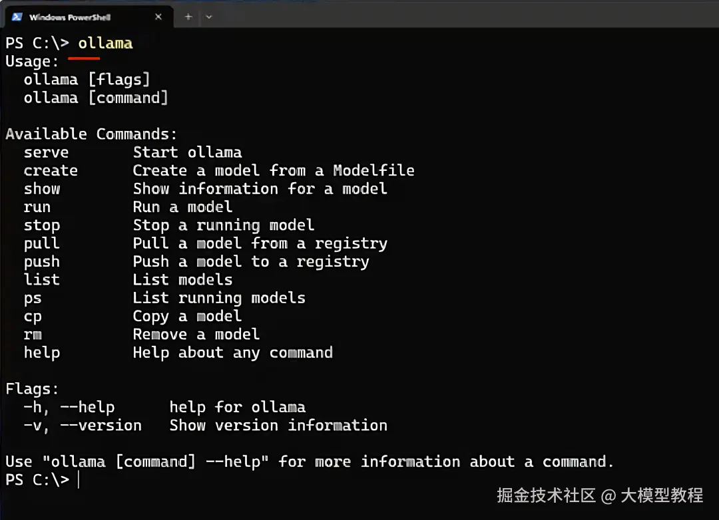Close the Windows PowerShell tab
Image resolution: width=719 pixels, height=520 pixels.
click(x=158, y=17)
